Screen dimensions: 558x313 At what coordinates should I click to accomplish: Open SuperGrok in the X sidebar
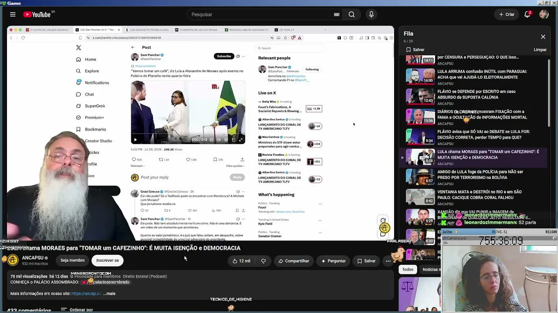[x=91, y=106]
